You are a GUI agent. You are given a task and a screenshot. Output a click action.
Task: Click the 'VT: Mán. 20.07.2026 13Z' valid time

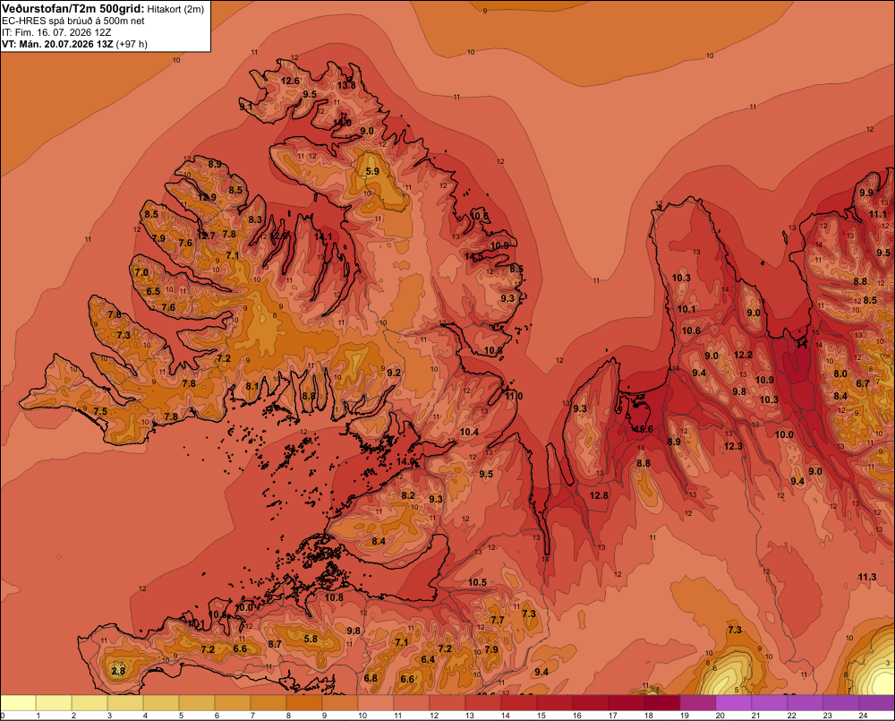pyautogui.click(x=57, y=44)
